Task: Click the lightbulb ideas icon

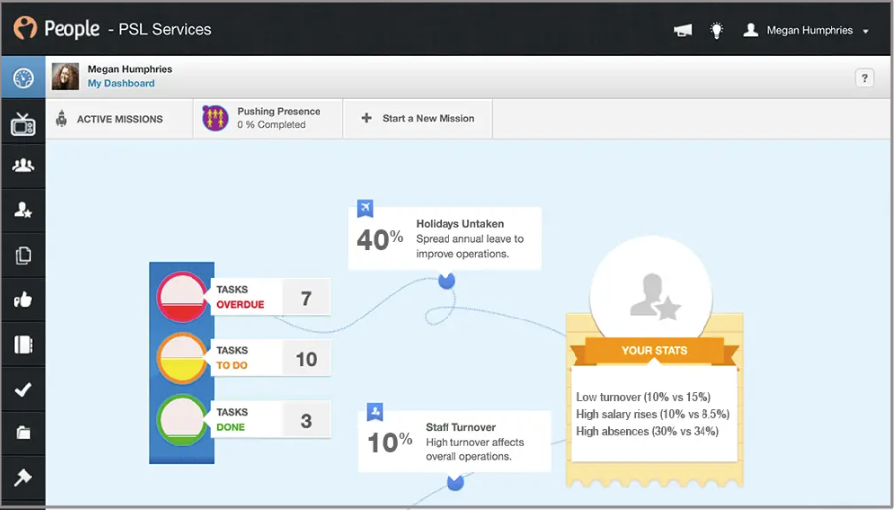Action: (717, 30)
